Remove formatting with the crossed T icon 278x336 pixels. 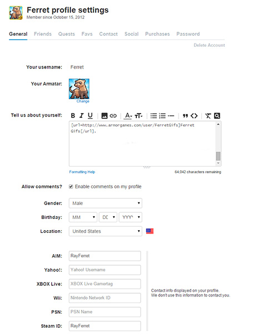point(208,116)
